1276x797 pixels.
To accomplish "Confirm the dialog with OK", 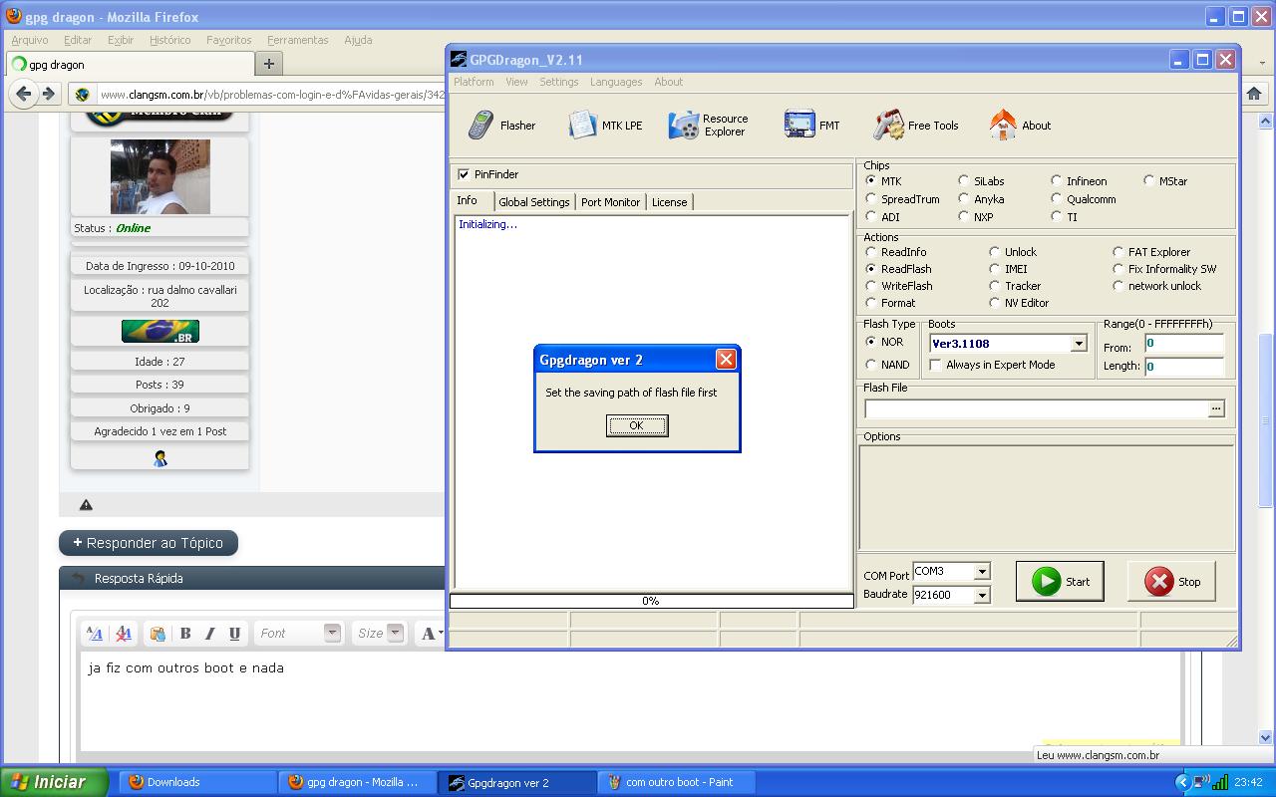I will coord(637,425).
